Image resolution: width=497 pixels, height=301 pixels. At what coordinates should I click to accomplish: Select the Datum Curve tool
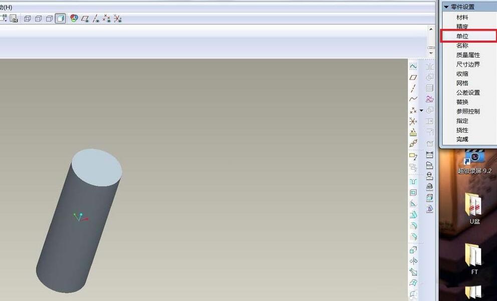(x=413, y=99)
